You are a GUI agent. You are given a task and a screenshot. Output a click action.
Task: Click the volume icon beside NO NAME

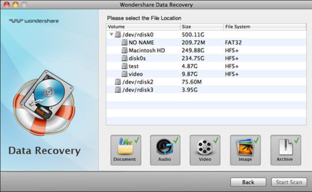coord(124,42)
